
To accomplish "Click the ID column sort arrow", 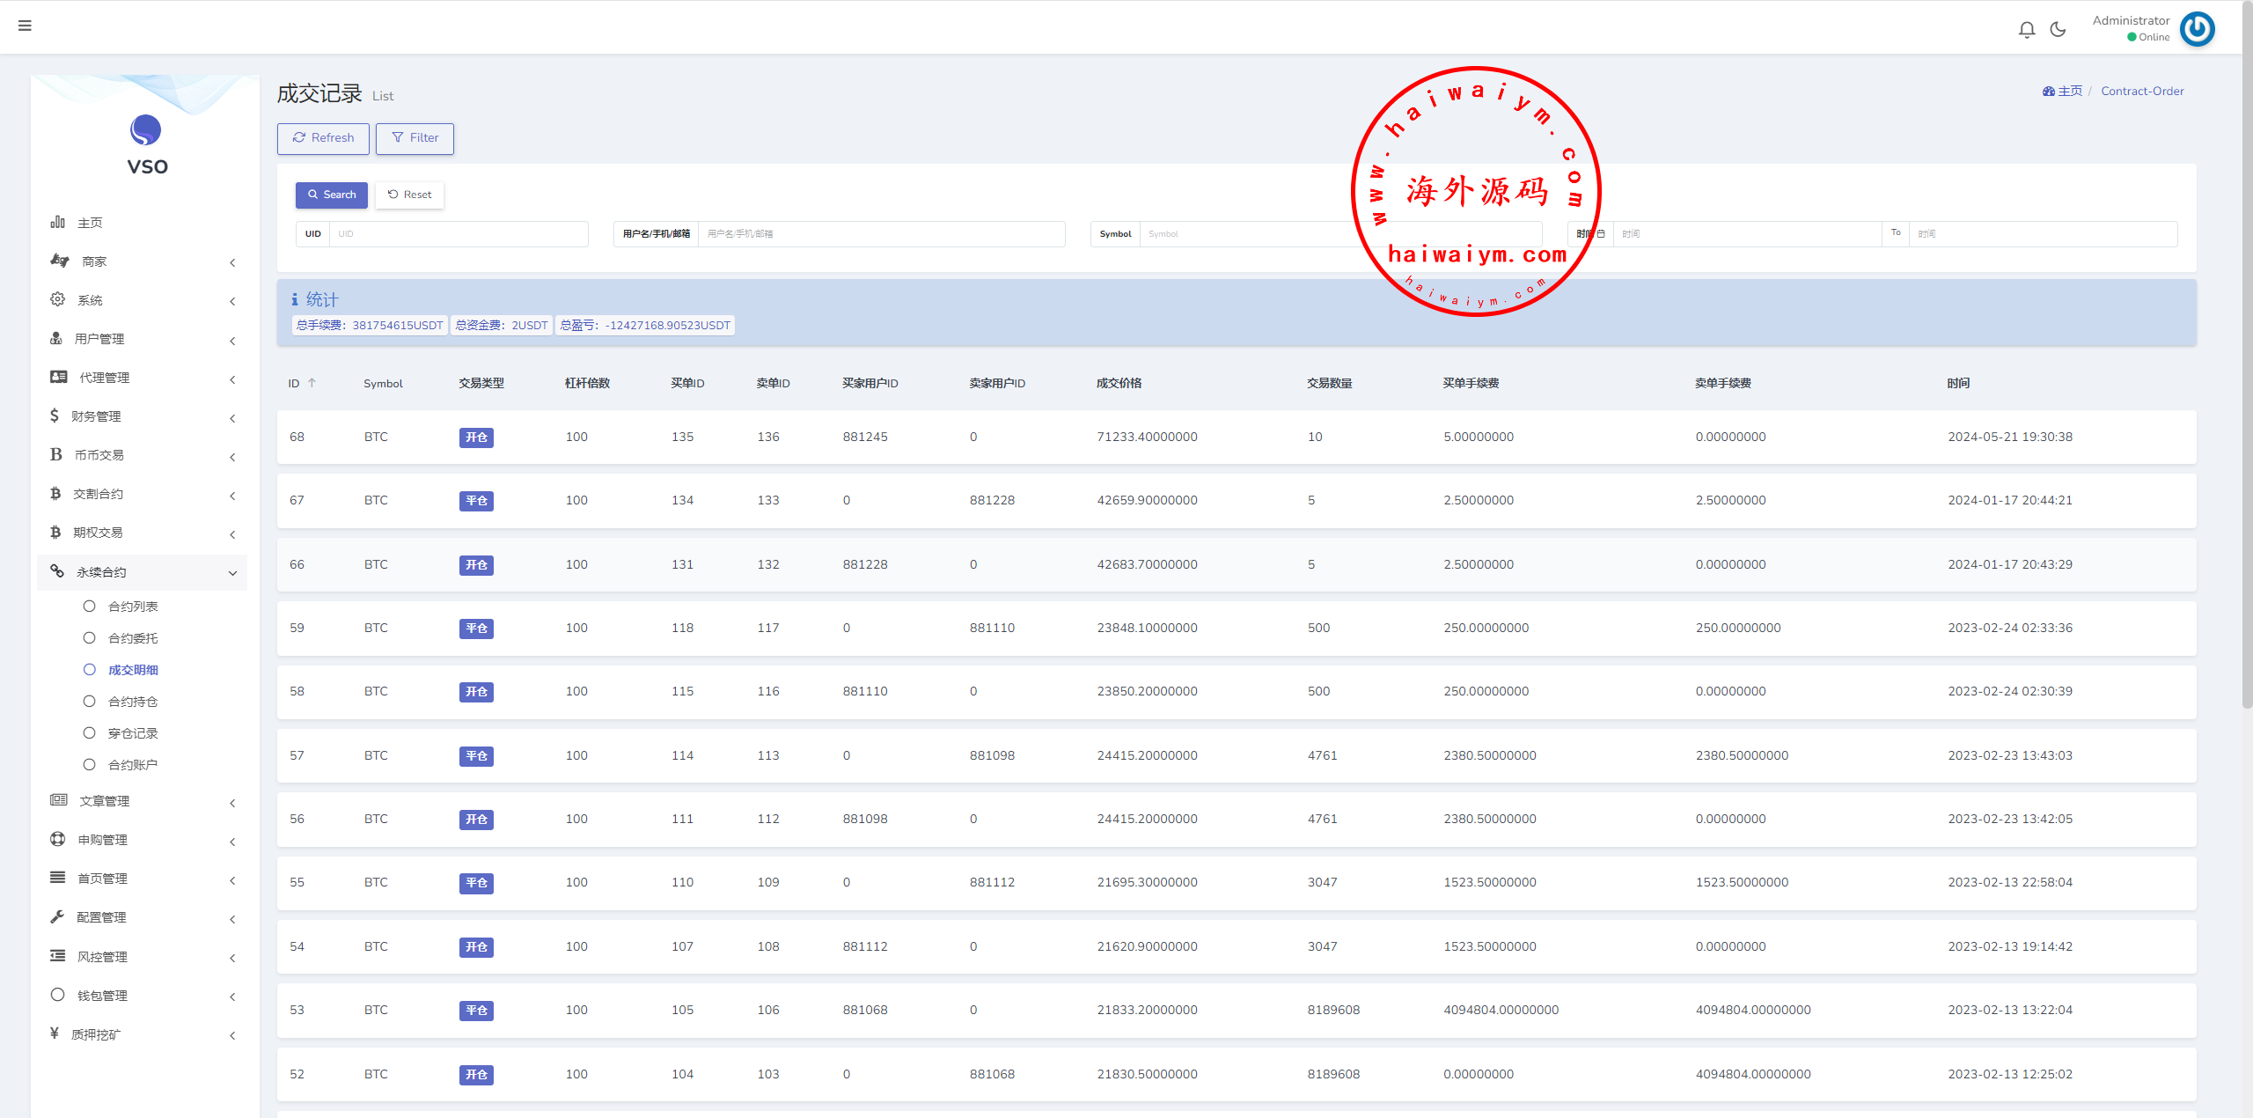I will (x=312, y=383).
